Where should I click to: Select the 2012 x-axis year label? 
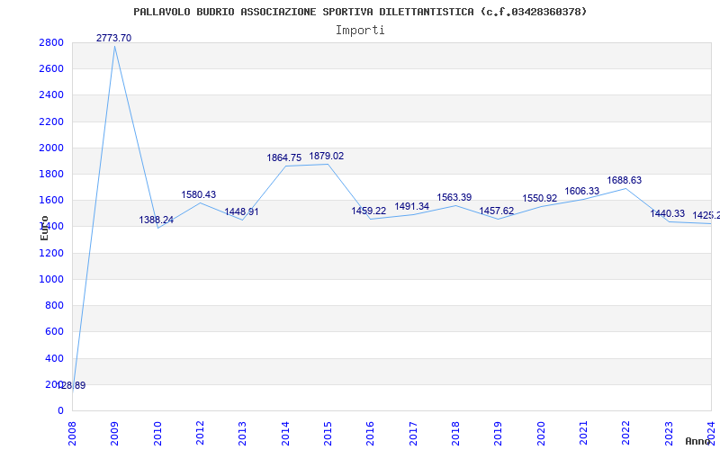200,434
